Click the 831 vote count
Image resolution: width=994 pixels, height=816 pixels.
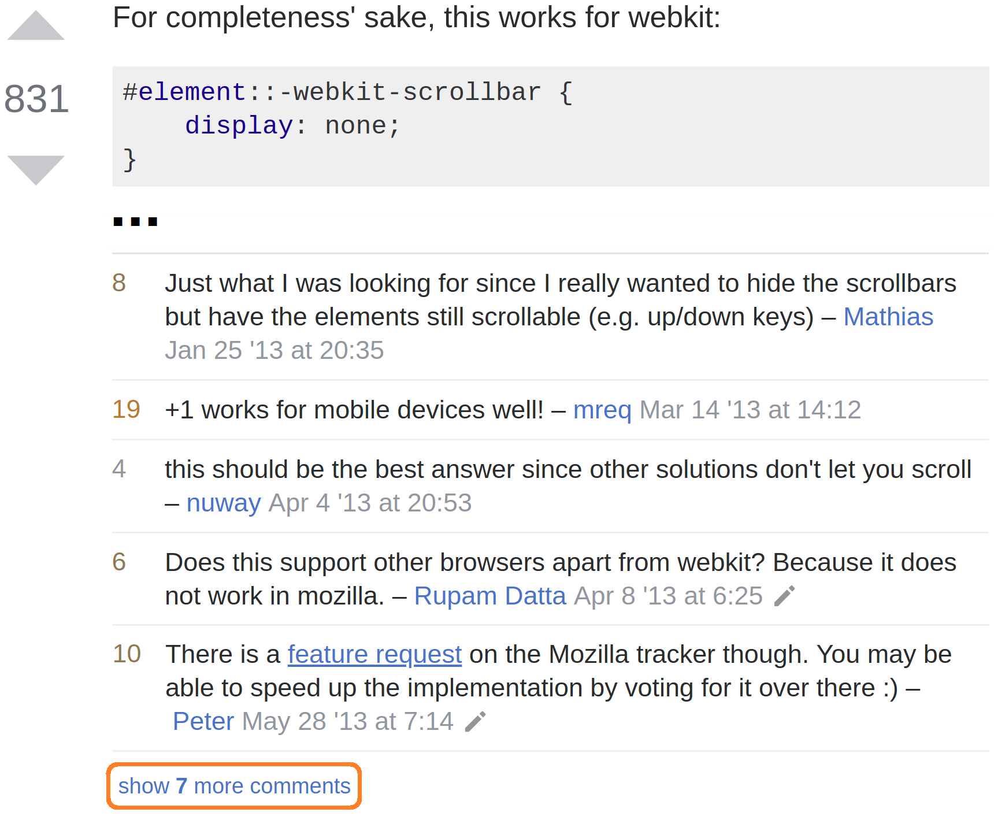(36, 99)
